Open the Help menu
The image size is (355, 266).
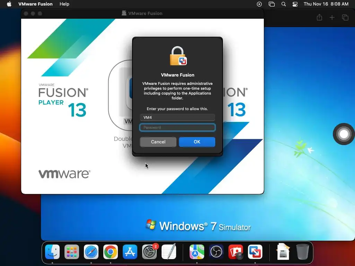(64, 4)
